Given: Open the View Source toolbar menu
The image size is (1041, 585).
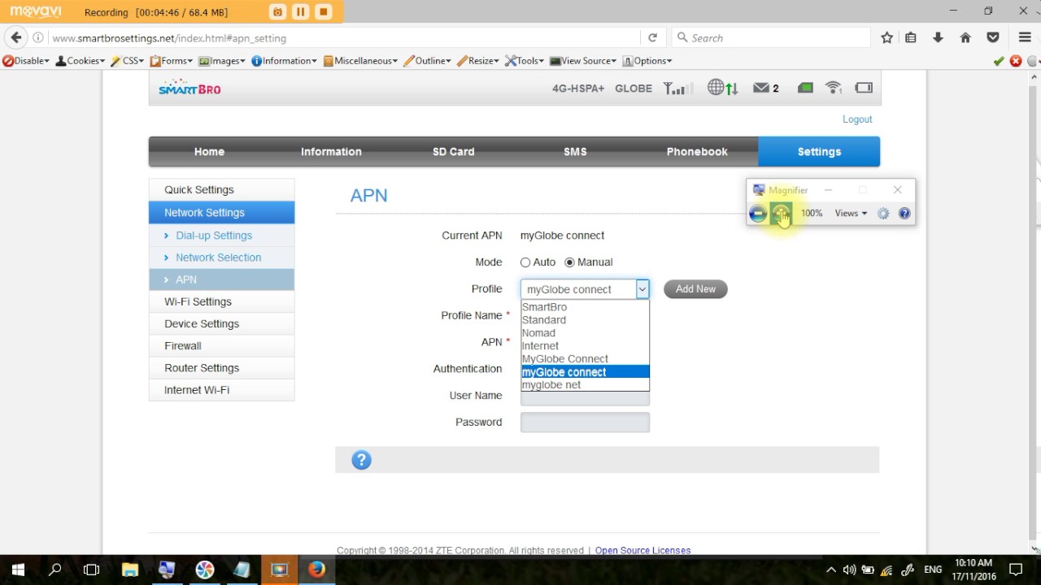Looking at the screenshot, I should [x=584, y=61].
